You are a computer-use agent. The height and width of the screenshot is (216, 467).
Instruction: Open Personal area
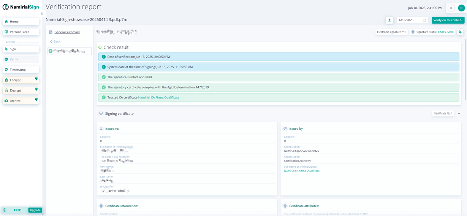pyautogui.click(x=21, y=32)
